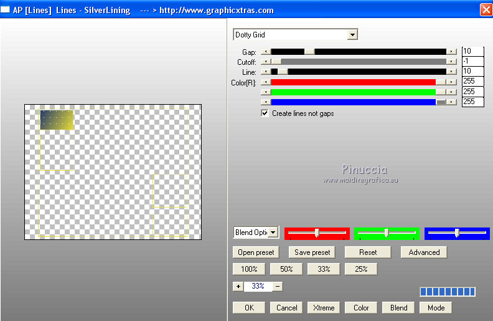The height and width of the screenshot is (321, 493).
Task: Click the Gap value field showing 10
Action: coord(472,51)
